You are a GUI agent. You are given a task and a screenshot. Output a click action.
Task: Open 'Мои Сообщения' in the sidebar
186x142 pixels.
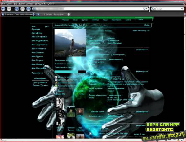point(39,49)
